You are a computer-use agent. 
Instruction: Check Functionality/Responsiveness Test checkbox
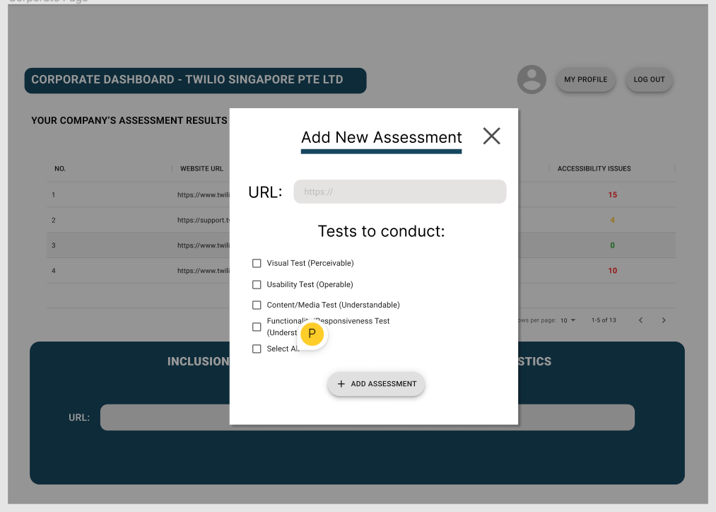click(257, 327)
